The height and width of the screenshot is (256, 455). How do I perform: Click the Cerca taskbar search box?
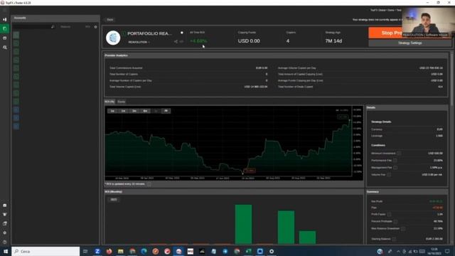pyautogui.click(x=45, y=251)
